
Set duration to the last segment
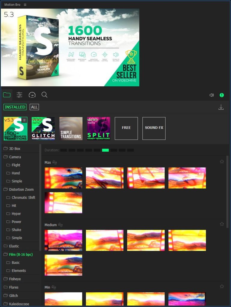point(130,150)
